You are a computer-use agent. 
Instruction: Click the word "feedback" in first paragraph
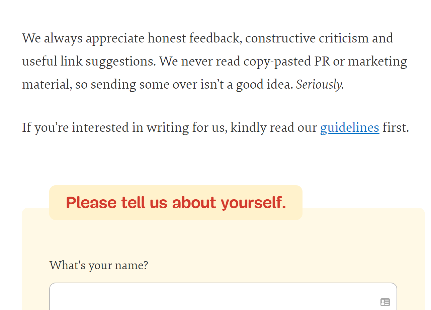(215, 38)
